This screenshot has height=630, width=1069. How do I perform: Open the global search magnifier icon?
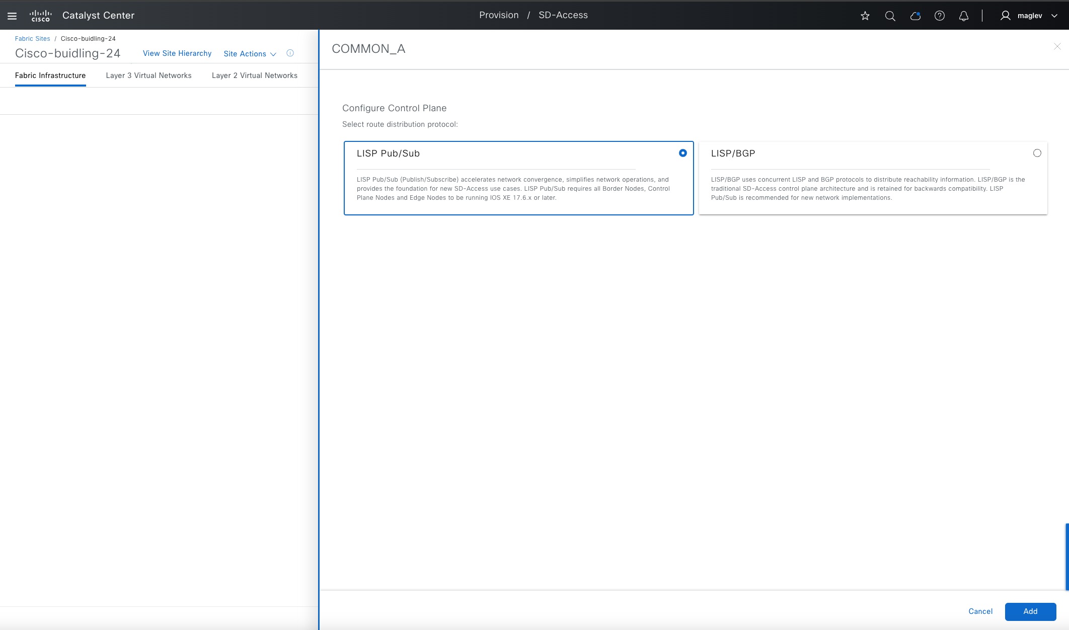(890, 16)
